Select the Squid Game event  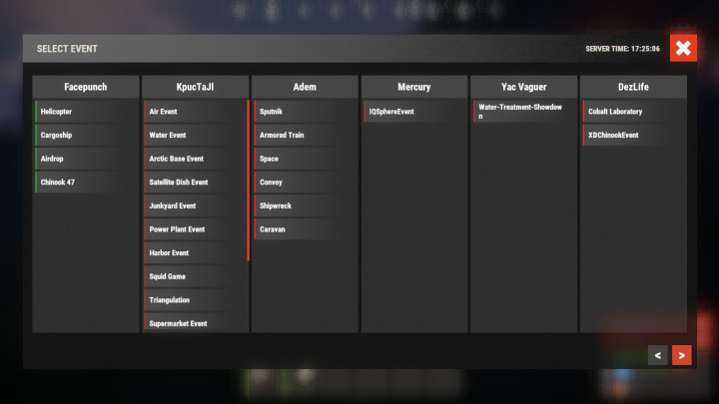195,276
